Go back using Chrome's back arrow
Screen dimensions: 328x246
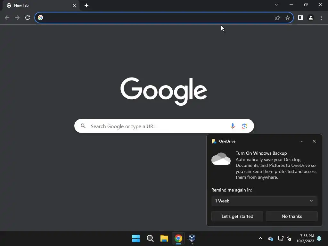point(7,18)
